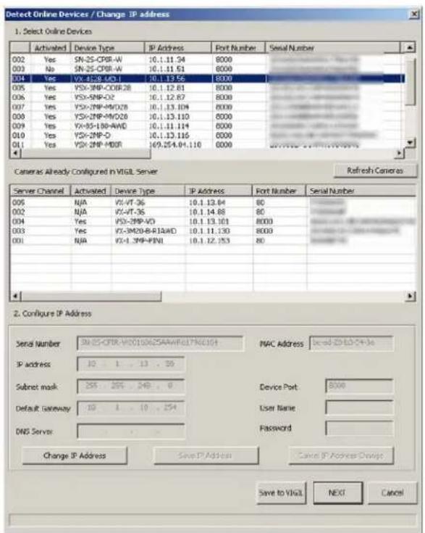Image resolution: width=425 pixels, height=533 pixels.
Task: Click Activated header in configured cameras table
Action: point(91,191)
